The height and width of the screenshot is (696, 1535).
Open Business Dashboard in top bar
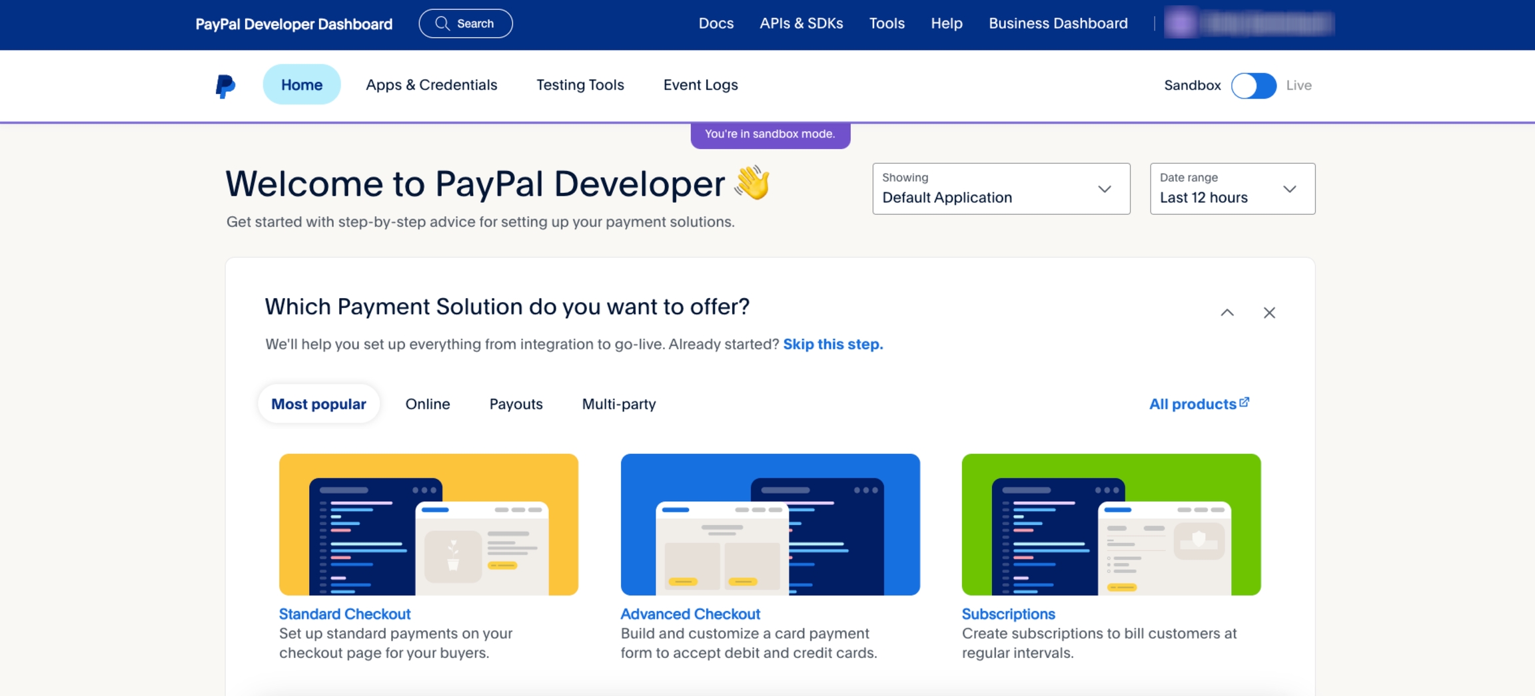point(1057,23)
